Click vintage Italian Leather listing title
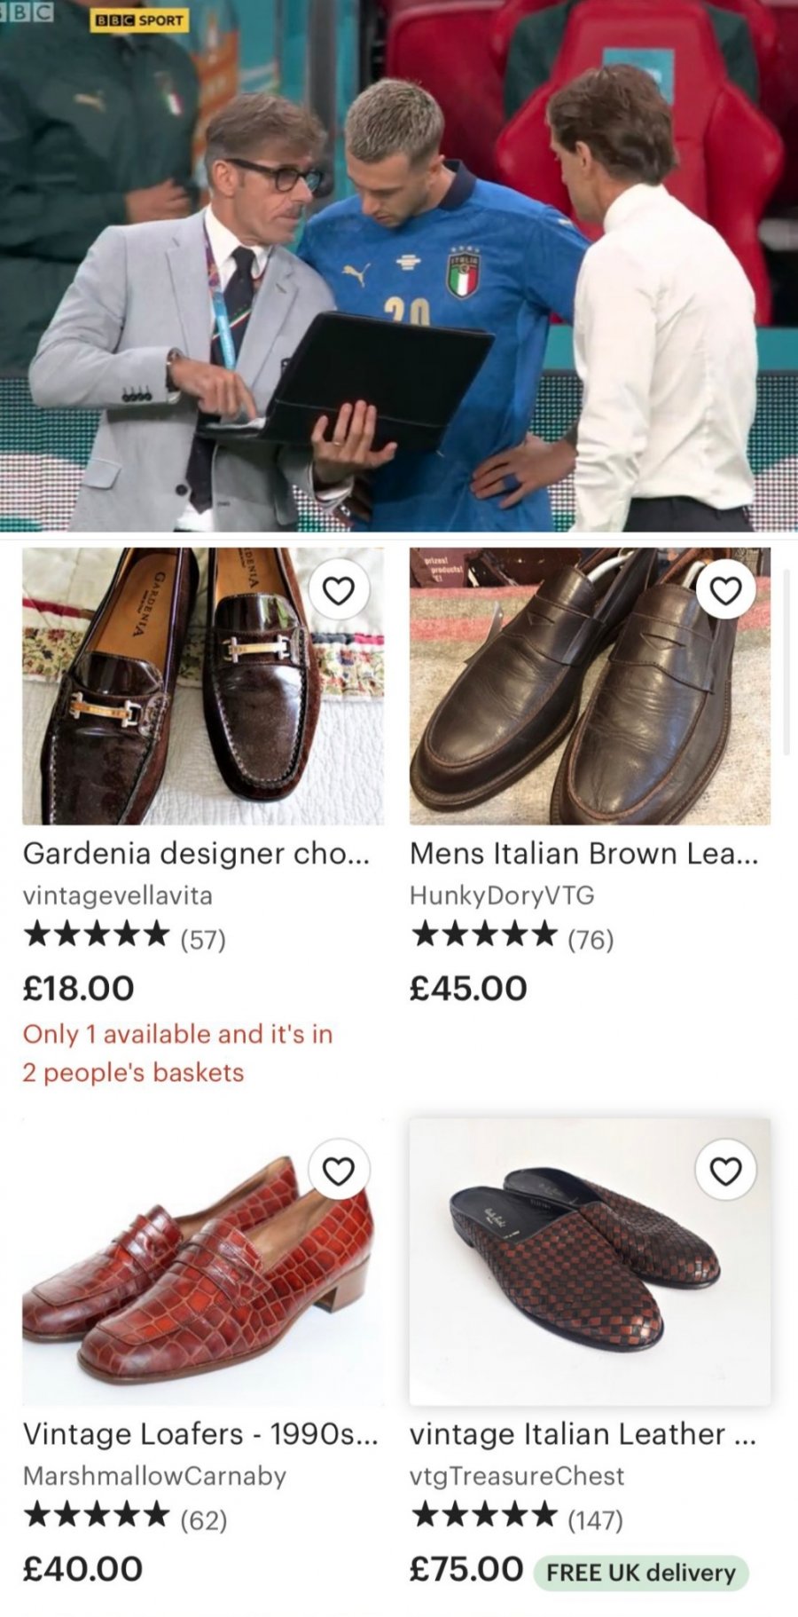The height and width of the screenshot is (1617, 798). tap(583, 1433)
